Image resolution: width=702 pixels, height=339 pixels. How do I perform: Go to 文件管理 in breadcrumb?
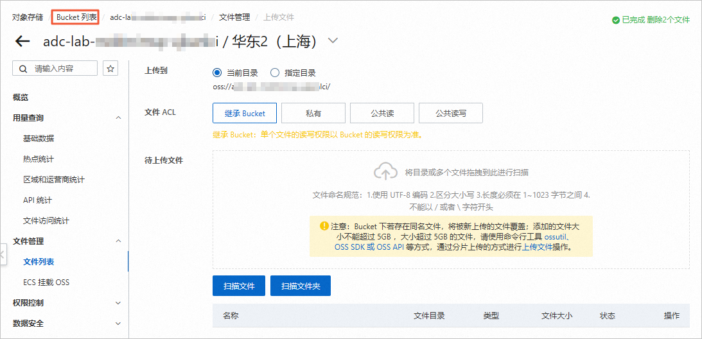(234, 17)
